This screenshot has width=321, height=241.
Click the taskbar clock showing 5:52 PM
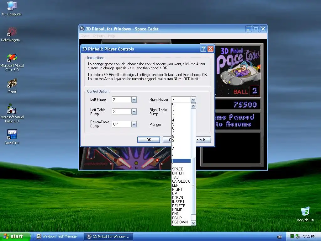tap(309, 236)
